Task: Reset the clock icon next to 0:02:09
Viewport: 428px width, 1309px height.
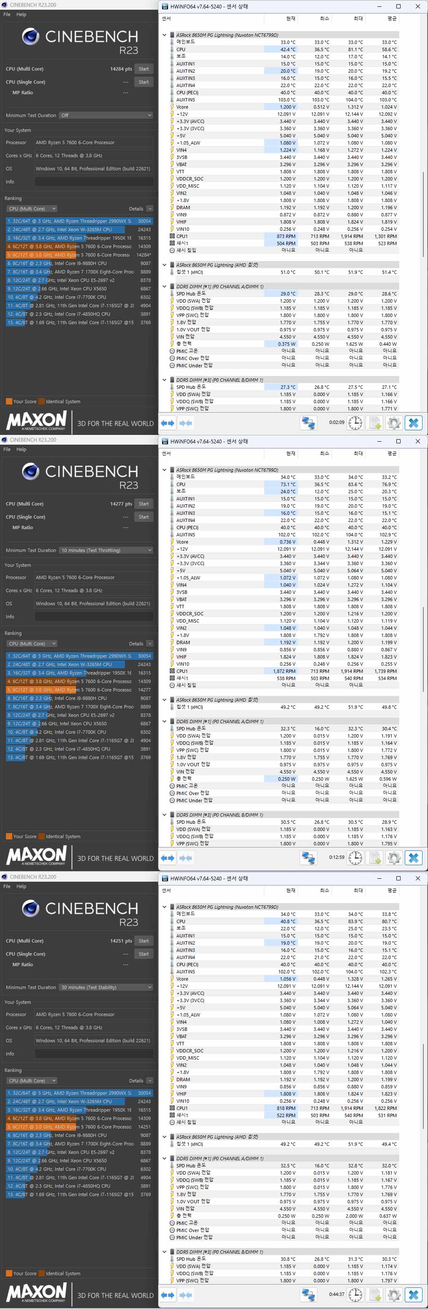Action: 355,423
